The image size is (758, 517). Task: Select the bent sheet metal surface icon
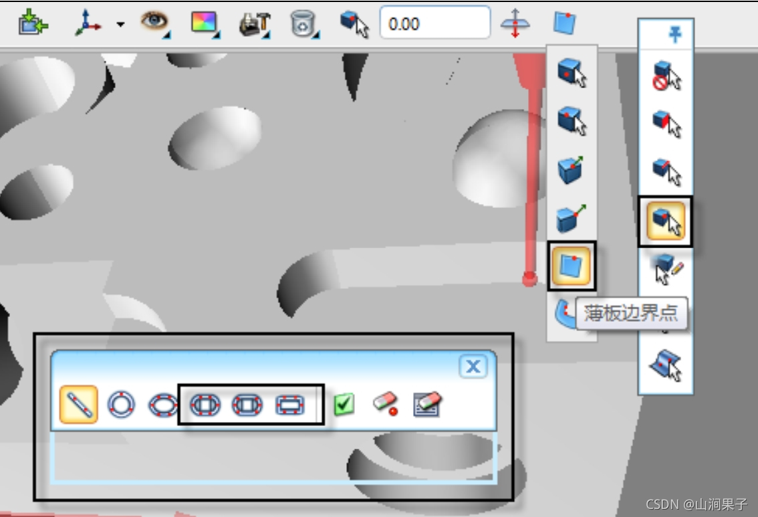666,366
